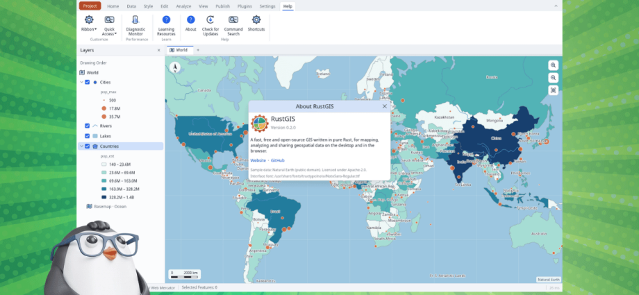This screenshot has width=639, height=295.
Task: Switch to the Plugins ribbon tab
Action: click(x=244, y=6)
